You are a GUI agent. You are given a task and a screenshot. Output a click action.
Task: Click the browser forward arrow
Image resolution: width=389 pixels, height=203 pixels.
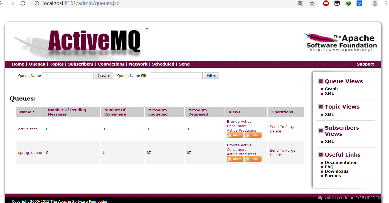(12, 3)
